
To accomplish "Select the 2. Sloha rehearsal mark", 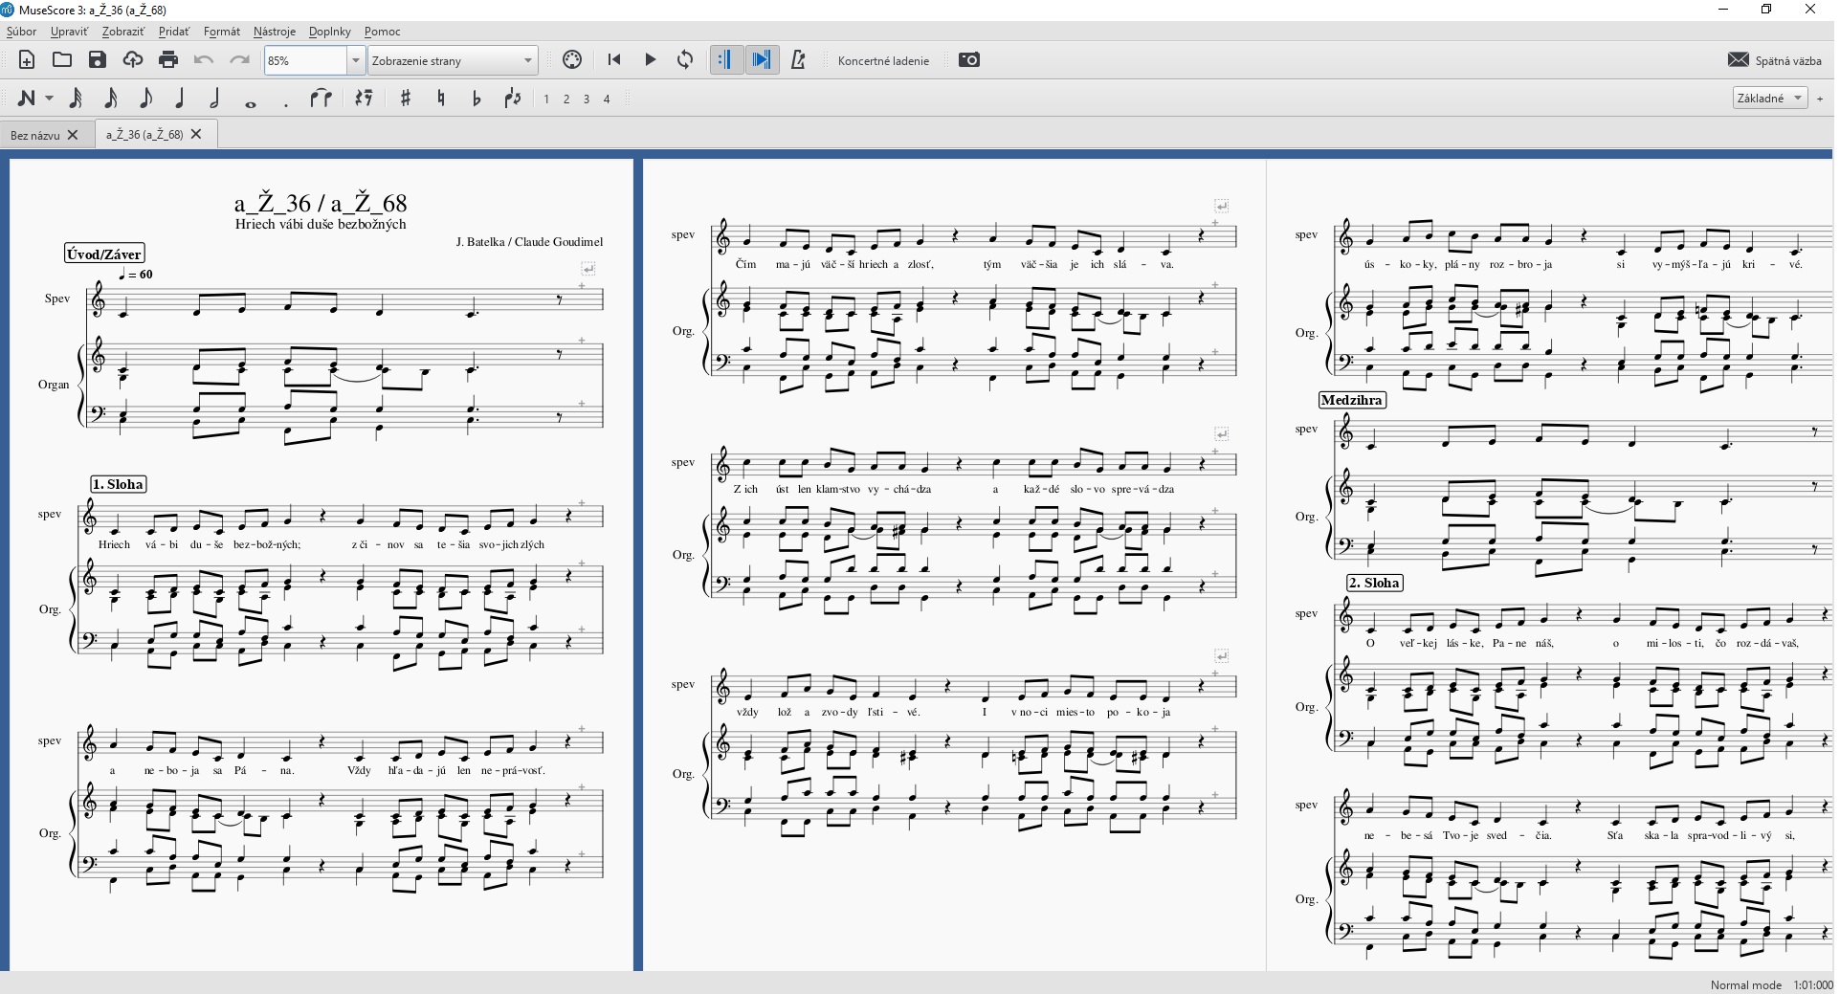I will [x=1375, y=583].
